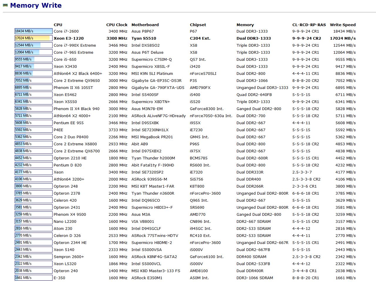The width and height of the screenshot is (376, 283).
Task: Click the Tyan S5510 motherboard cell
Action: click(144, 38)
